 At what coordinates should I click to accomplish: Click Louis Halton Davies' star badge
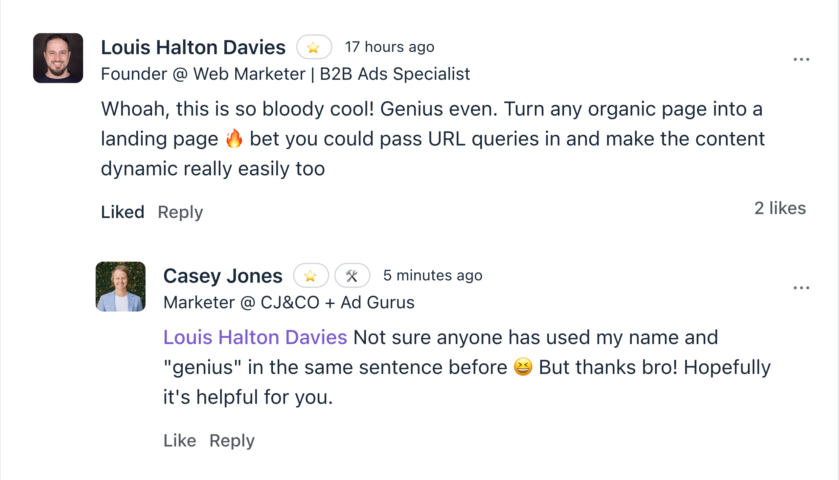pos(314,47)
